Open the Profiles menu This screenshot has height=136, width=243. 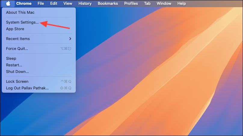(131, 3)
